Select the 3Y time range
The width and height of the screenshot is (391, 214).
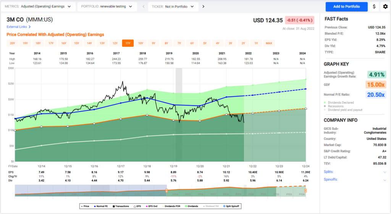(x=231, y=43)
